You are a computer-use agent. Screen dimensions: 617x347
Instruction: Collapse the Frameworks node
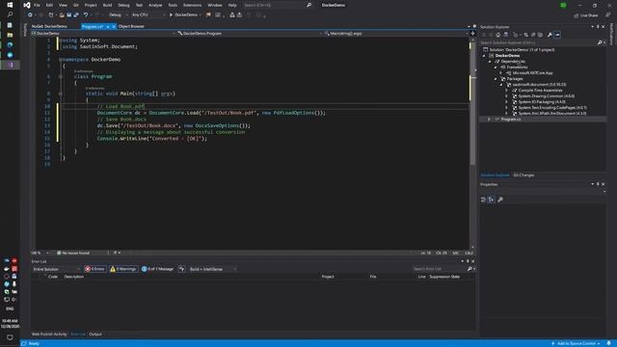496,67
